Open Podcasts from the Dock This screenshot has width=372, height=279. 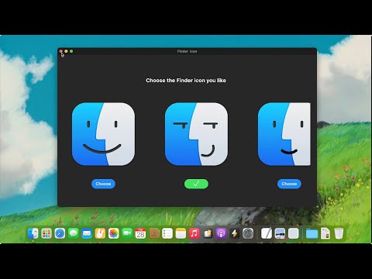tap(221, 233)
